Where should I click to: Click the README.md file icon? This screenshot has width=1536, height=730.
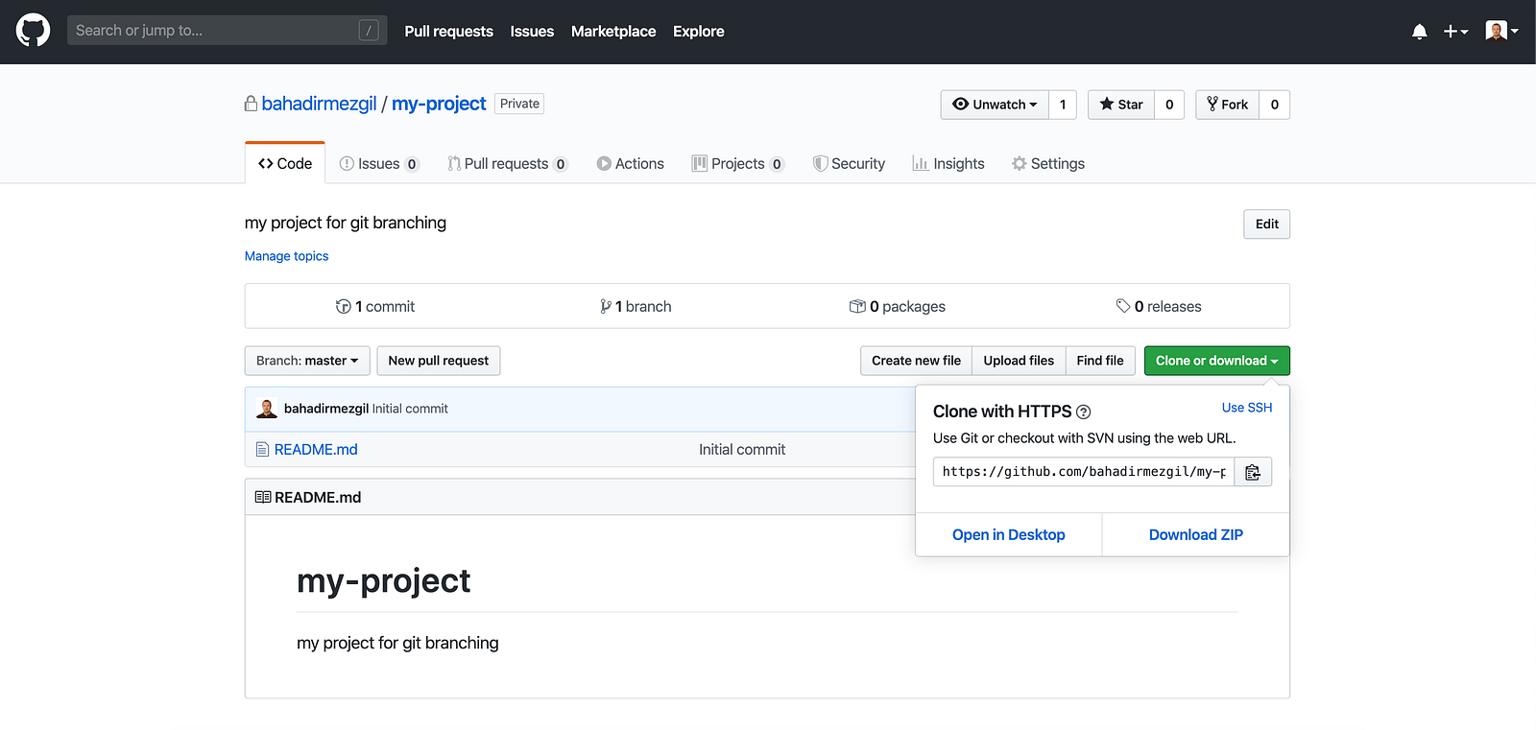(x=262, y=449)
